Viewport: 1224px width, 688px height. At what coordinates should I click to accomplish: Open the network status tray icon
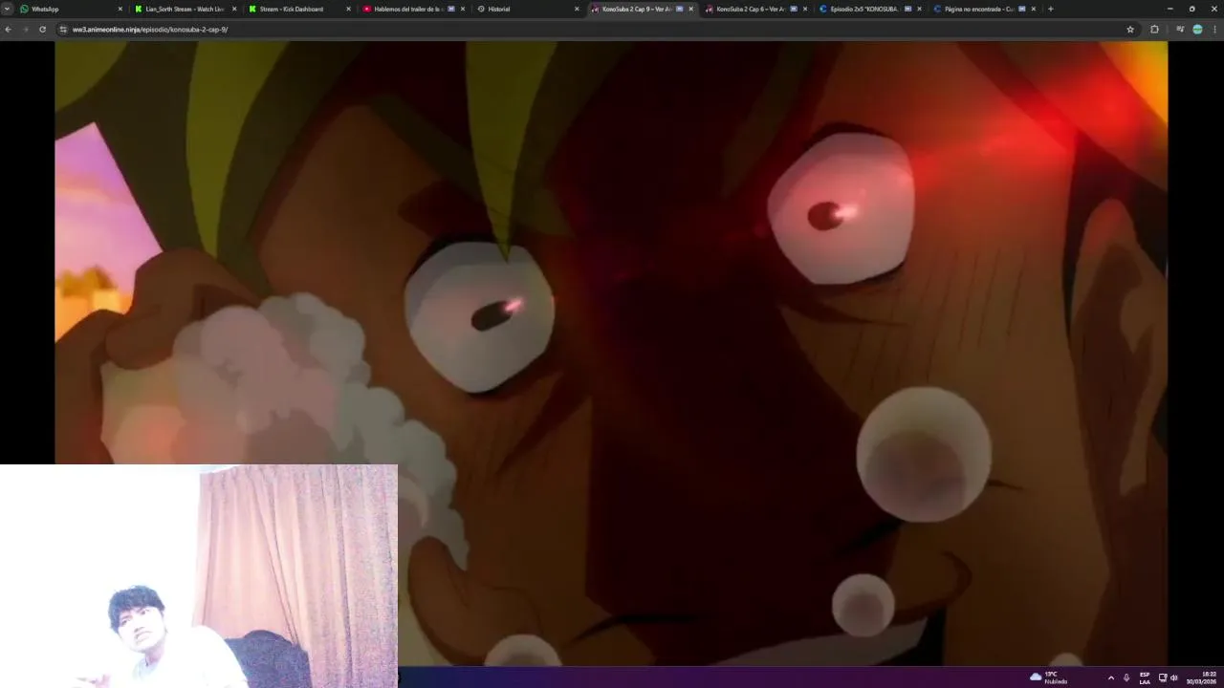tap(1163, 677)
